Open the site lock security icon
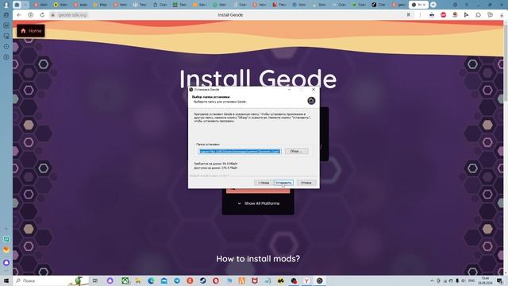The image size is (508, 286). click(x=53, y=15)
